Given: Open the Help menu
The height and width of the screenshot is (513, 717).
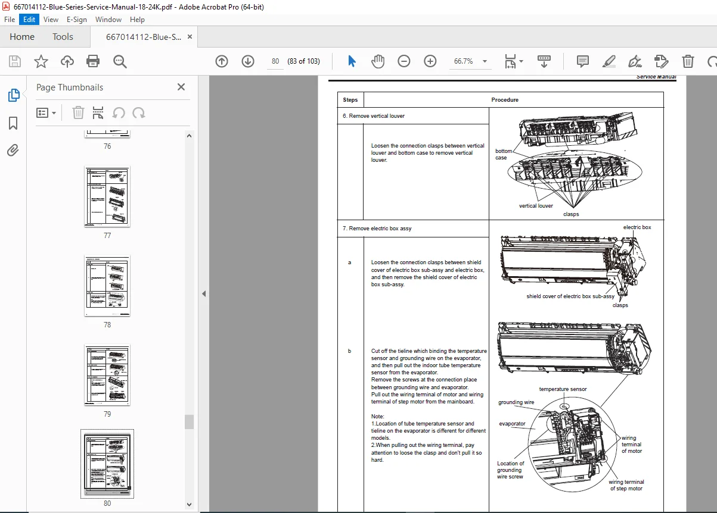Looking at the screenshot, I should pos(137,20).
